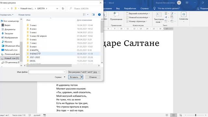Expand the Имя файла history dropdown arrow
The image size is (208, 117).
[64, 72]
